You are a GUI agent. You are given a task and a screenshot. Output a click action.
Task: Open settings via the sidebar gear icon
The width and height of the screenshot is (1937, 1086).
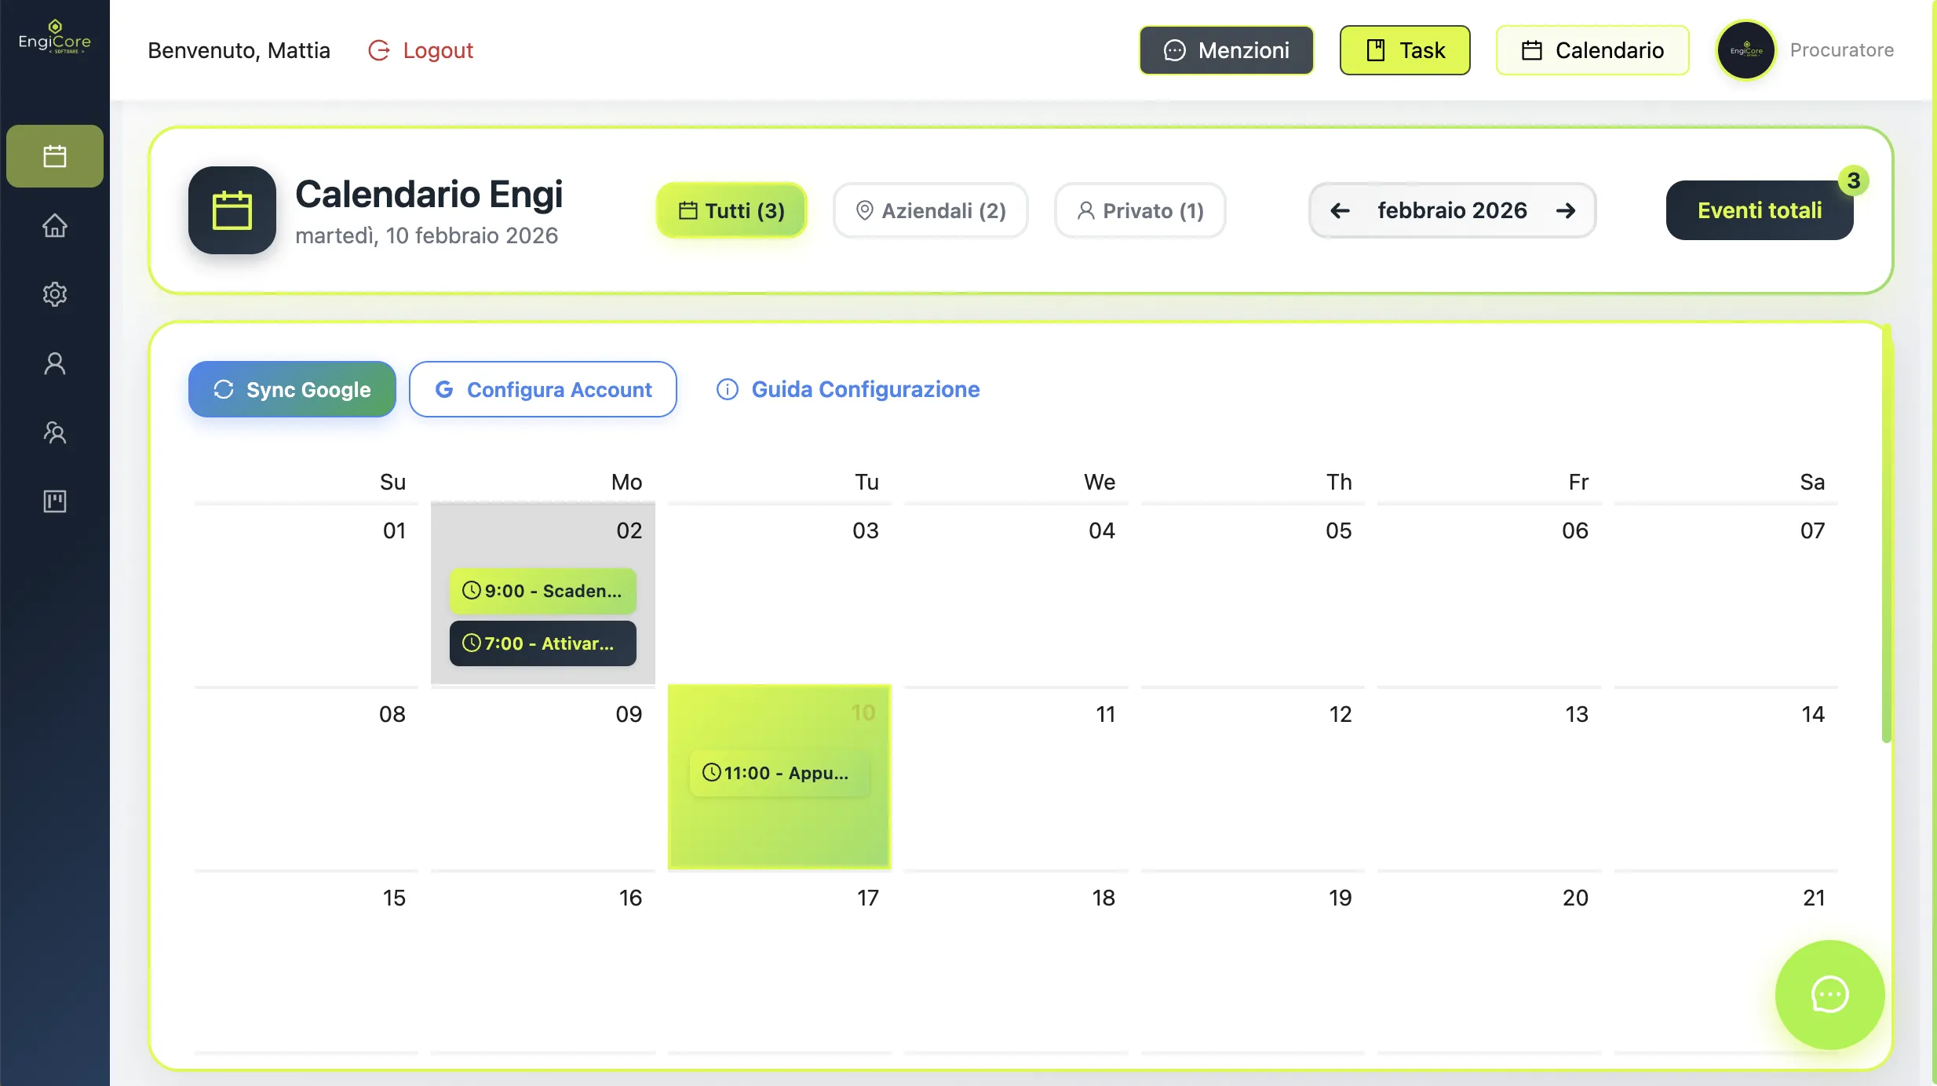[x=55, y=294]
